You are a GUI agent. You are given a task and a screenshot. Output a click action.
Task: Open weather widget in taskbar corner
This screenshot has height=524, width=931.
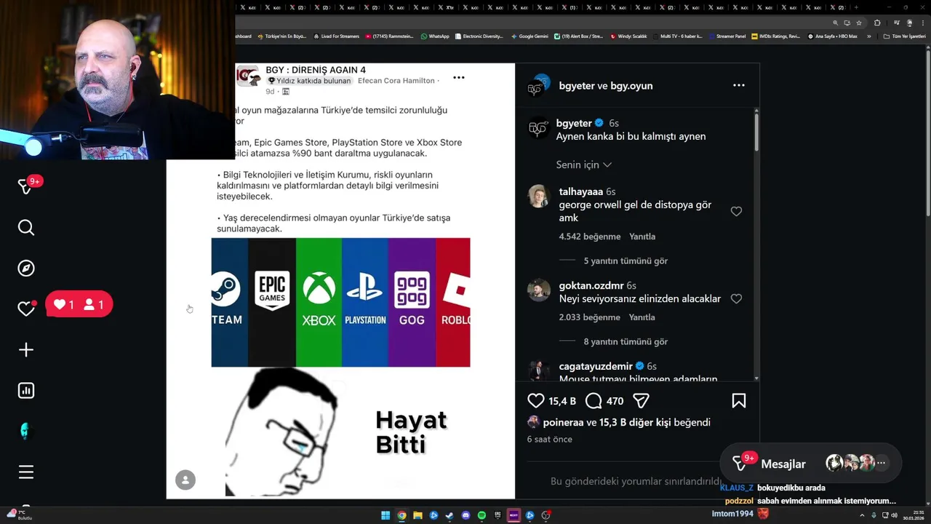click(18, 515)
